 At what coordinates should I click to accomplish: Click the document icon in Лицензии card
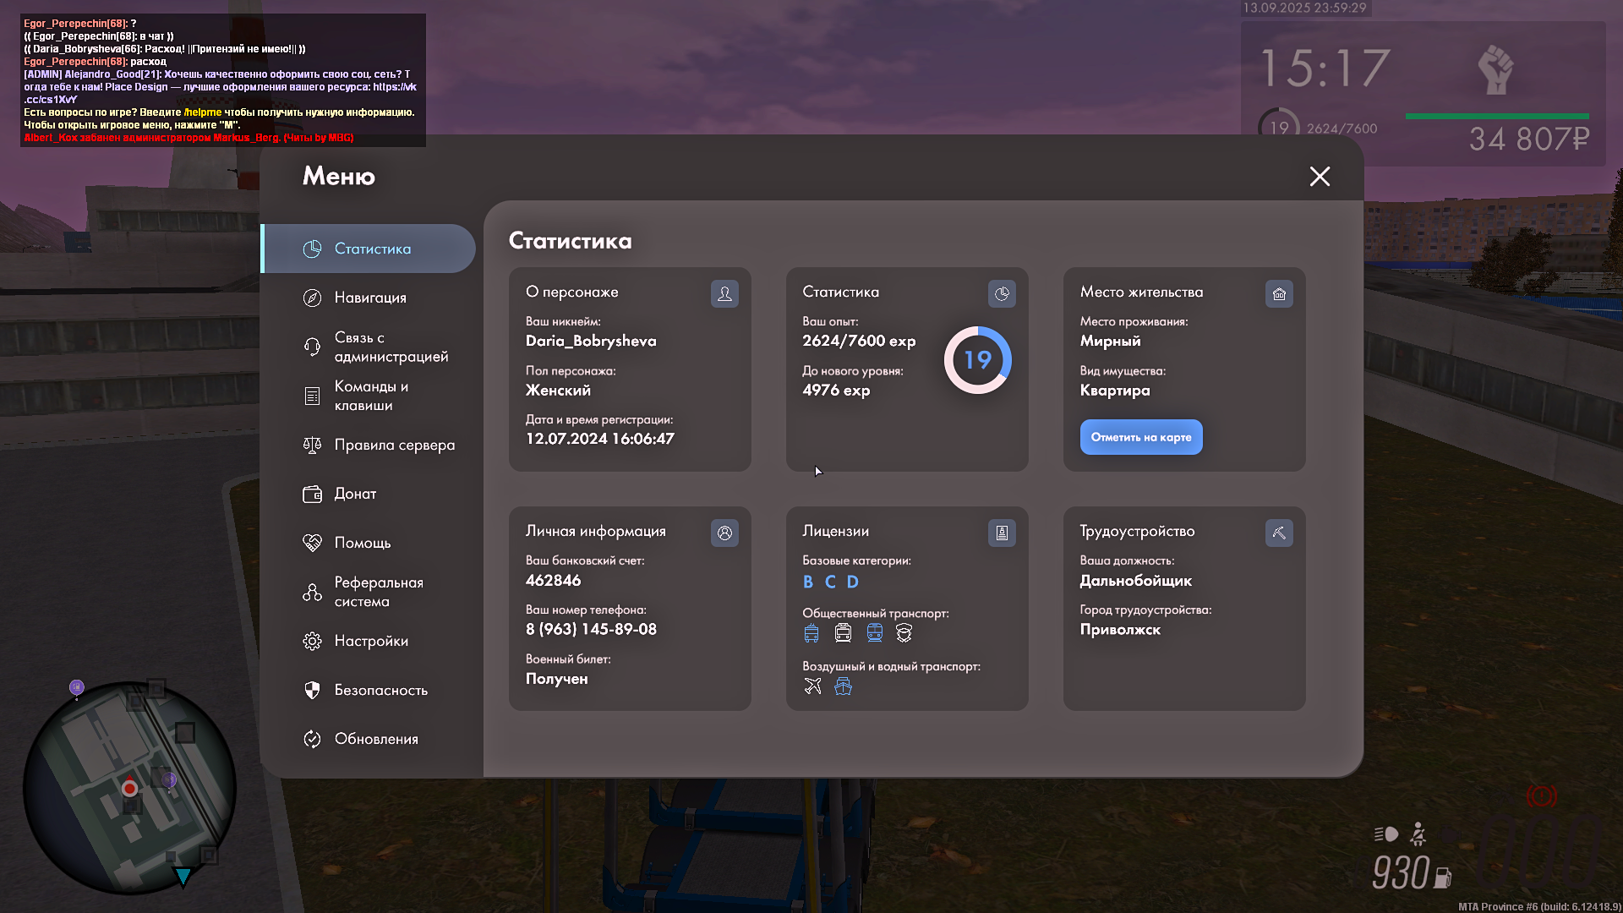pos(1002,533)
